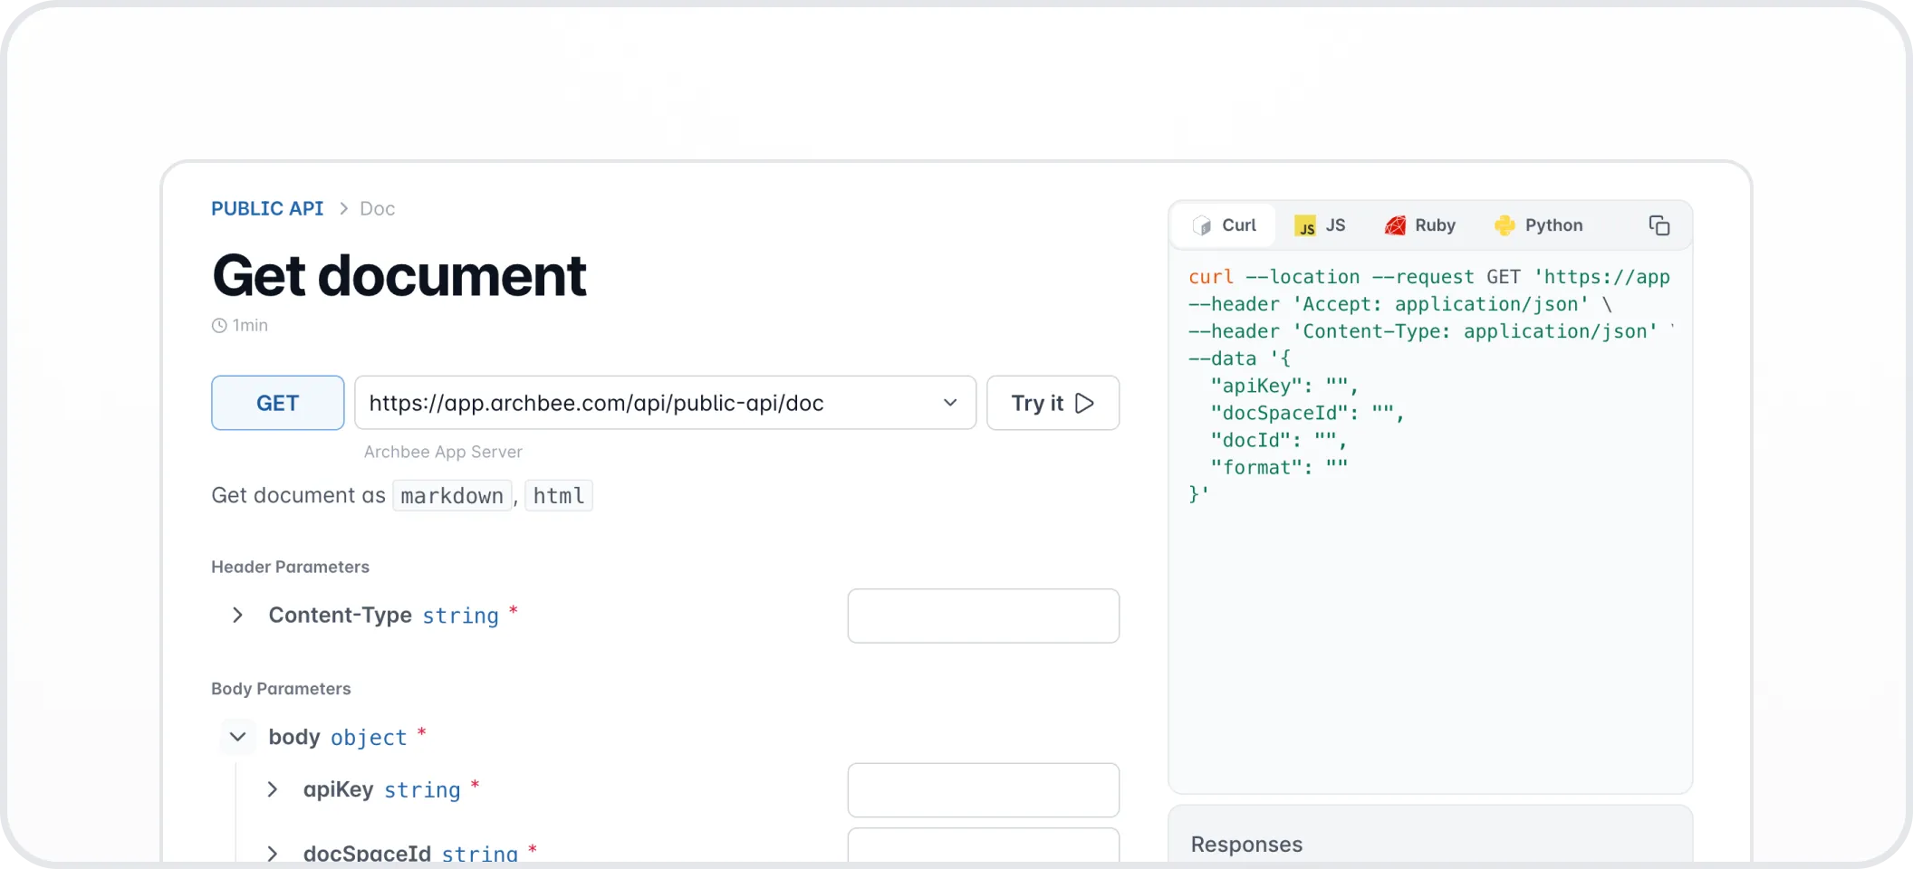Viewport: 1913px width, 869px height.
Task: Open the server URL dropdown arrow
Action: coord(950,403)
